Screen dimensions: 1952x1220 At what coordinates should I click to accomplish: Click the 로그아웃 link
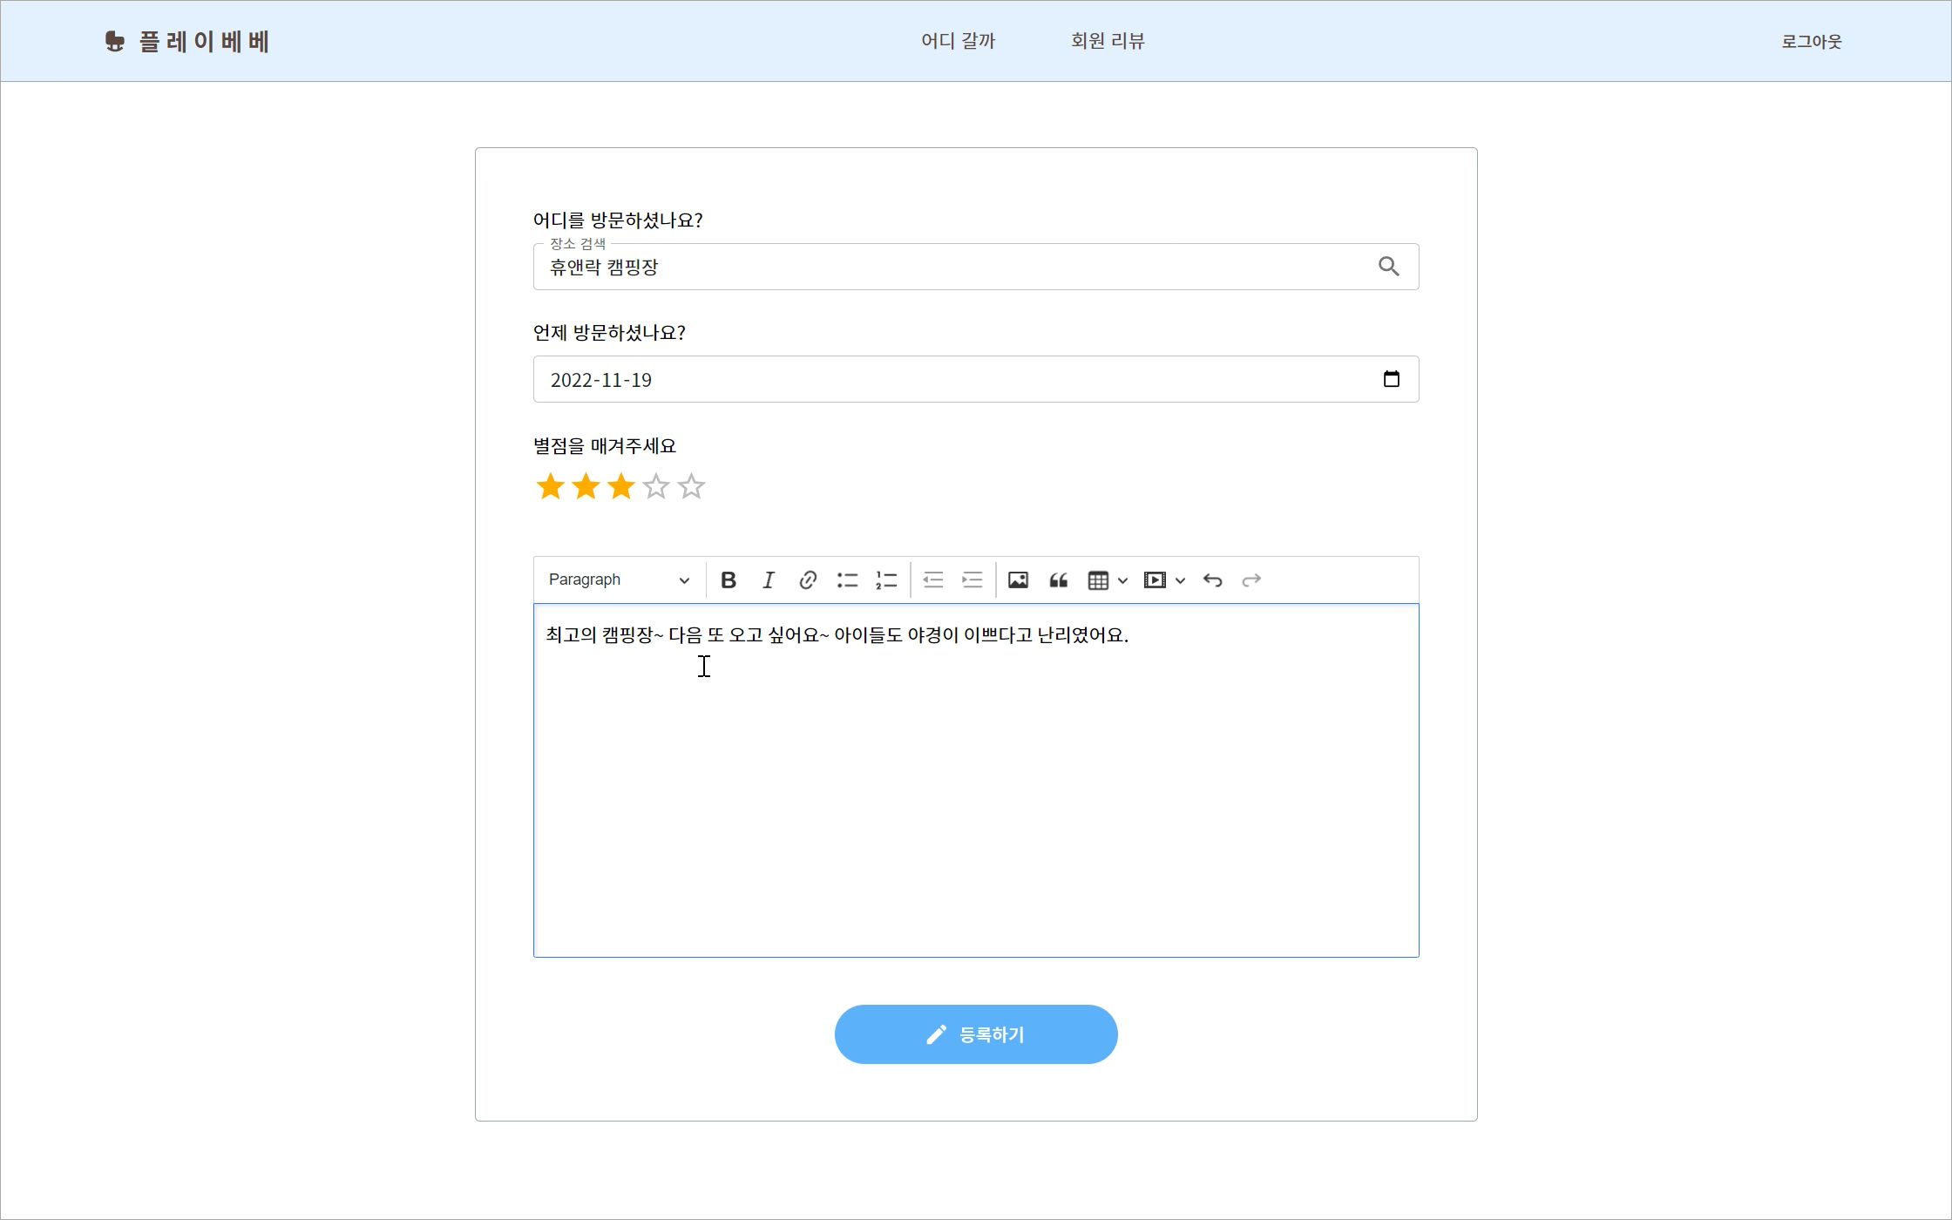[x=1811, y=41]
